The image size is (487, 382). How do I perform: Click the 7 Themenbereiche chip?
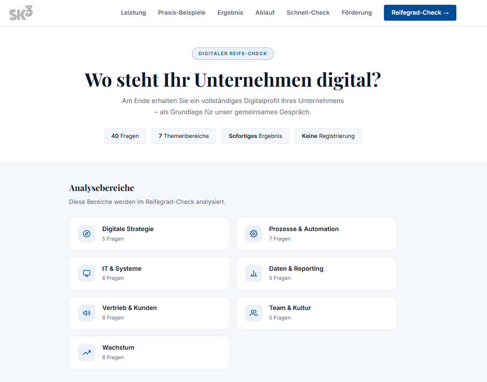(x=184, y=136)
